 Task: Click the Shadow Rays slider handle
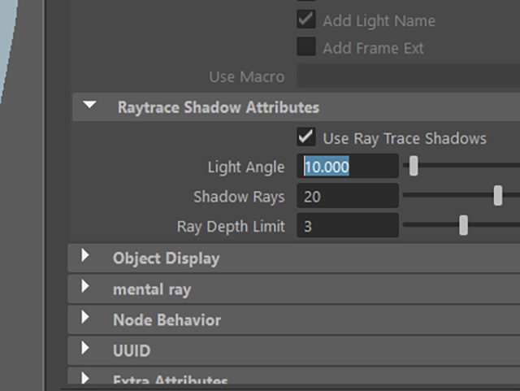(x=498, y=195)
